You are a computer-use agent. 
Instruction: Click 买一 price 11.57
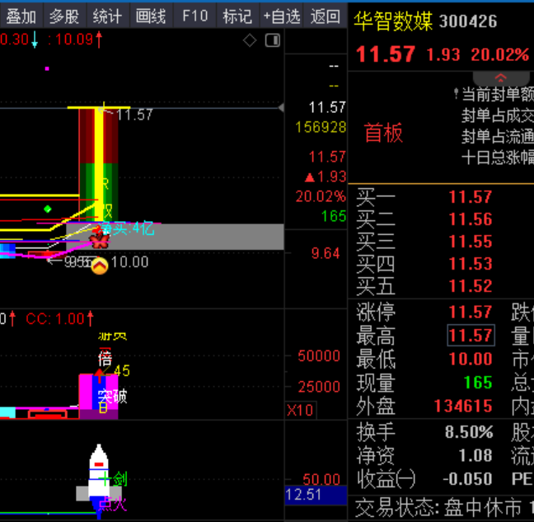[x=471, y=197]
